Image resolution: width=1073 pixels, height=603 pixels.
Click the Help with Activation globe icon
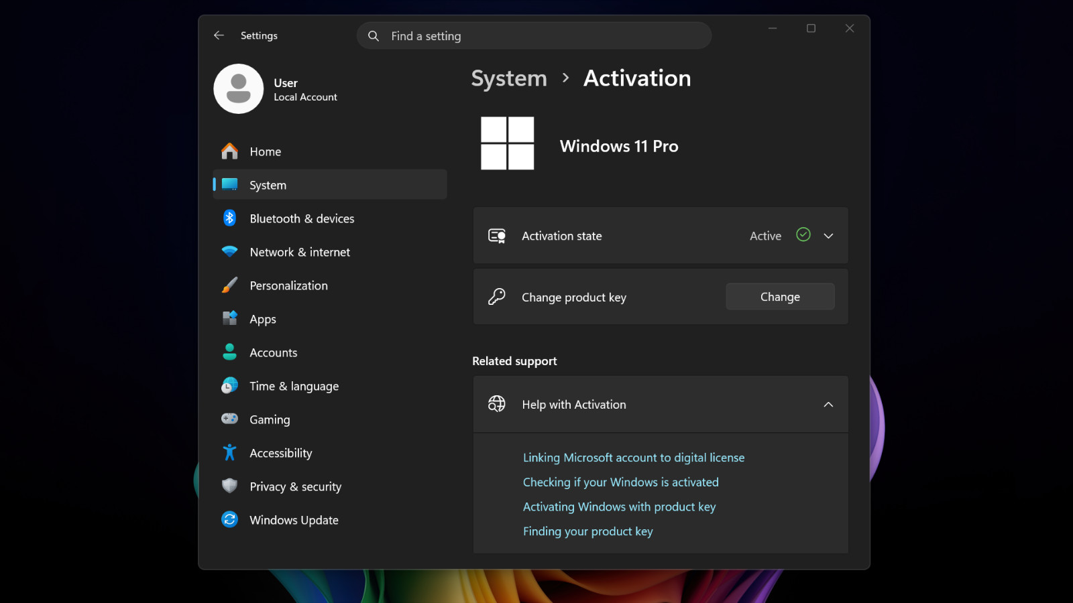[x=497, y=404]
